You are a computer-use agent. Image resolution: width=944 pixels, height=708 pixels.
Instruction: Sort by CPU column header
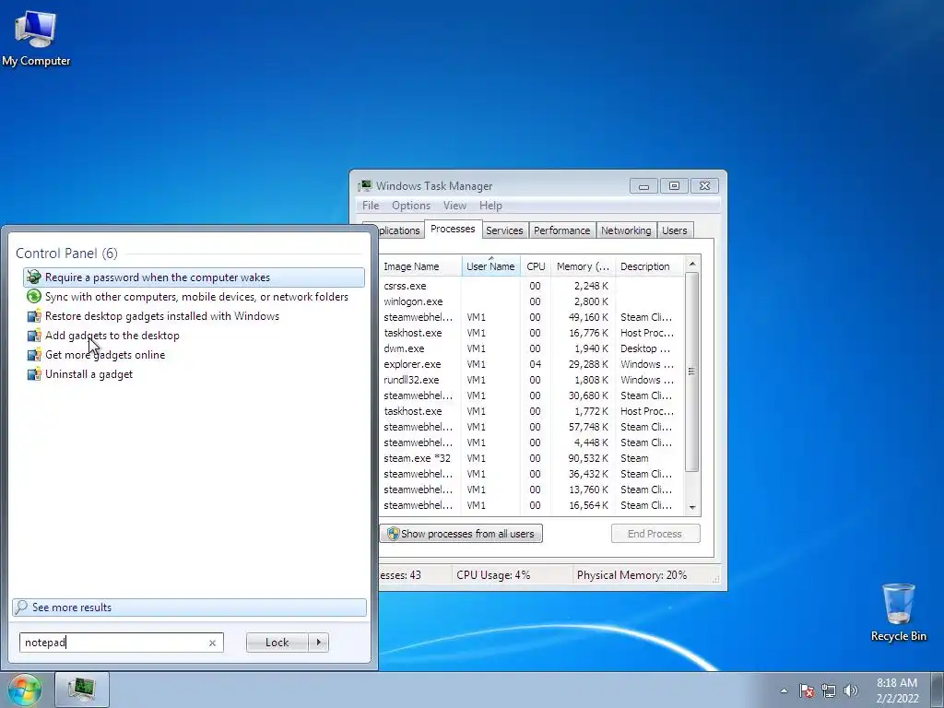(x=536, y=266)
